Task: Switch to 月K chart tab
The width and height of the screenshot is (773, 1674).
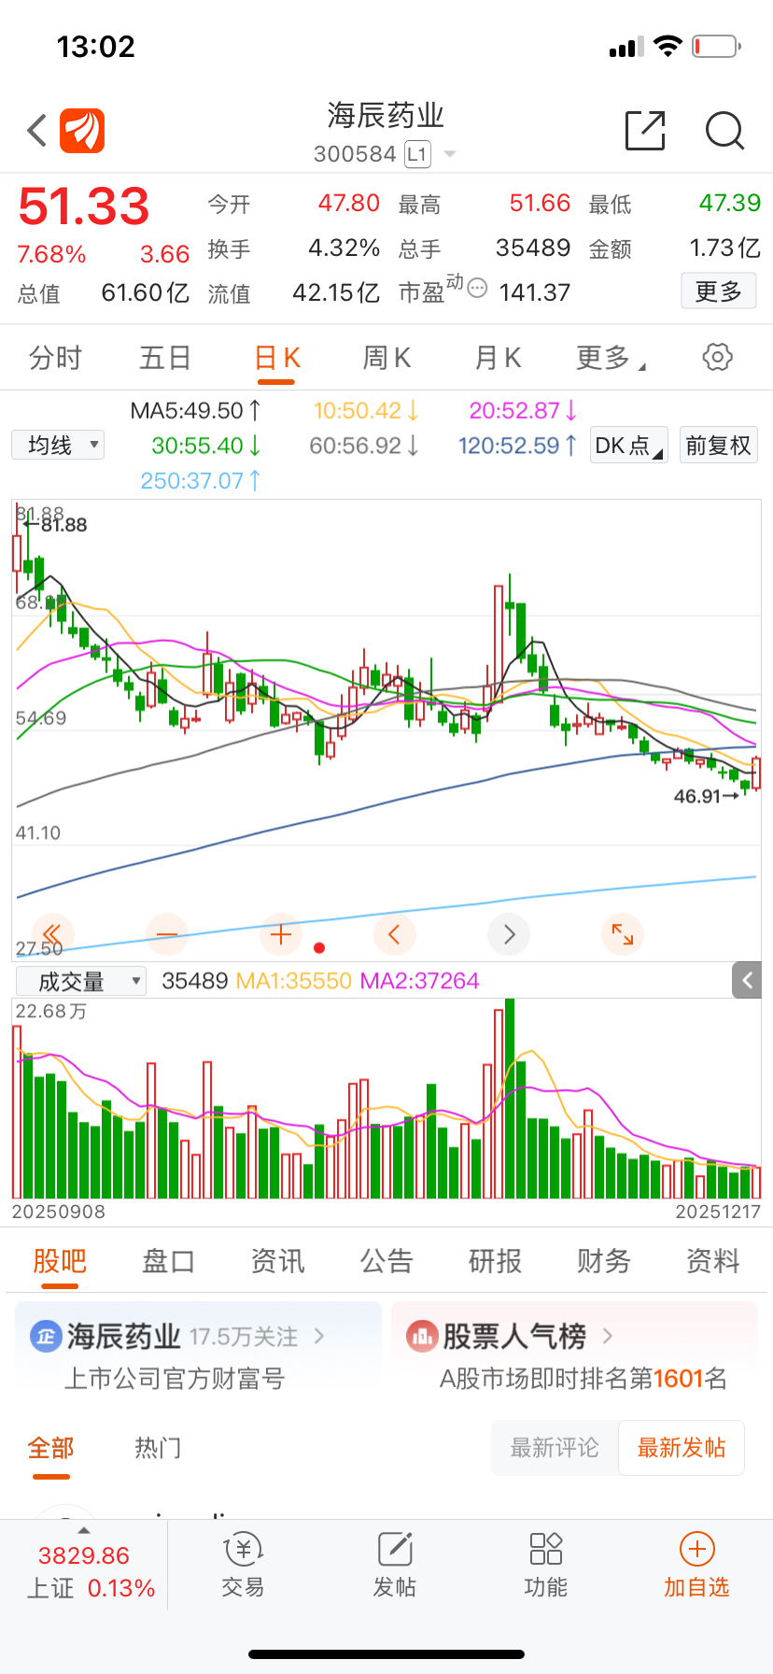Action: (498, 357)
